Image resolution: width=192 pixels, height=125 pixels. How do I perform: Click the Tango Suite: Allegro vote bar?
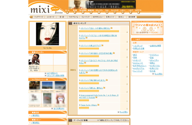(x=84, y=108)
